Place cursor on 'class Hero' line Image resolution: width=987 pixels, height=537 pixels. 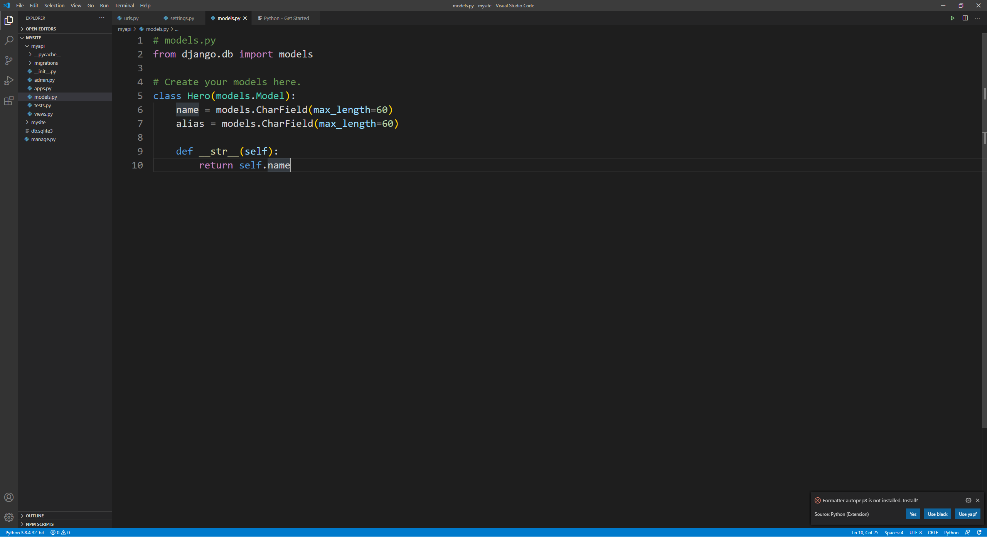pos(224,96)
